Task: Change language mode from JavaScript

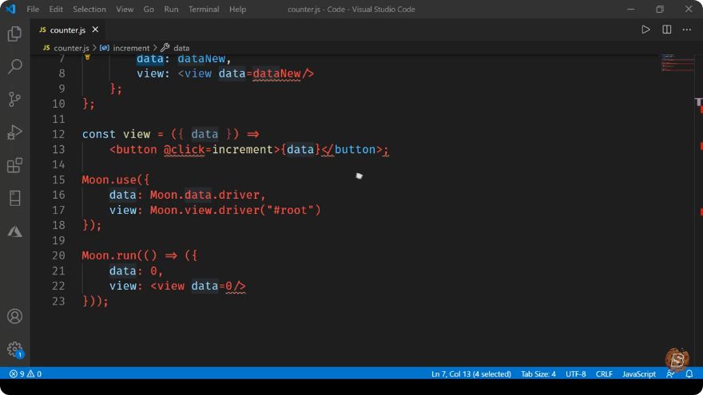Action: [638, 373]
